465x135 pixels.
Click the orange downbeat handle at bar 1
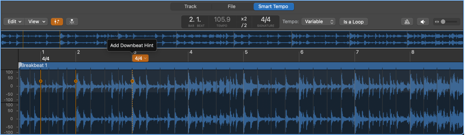click(41, 81)
